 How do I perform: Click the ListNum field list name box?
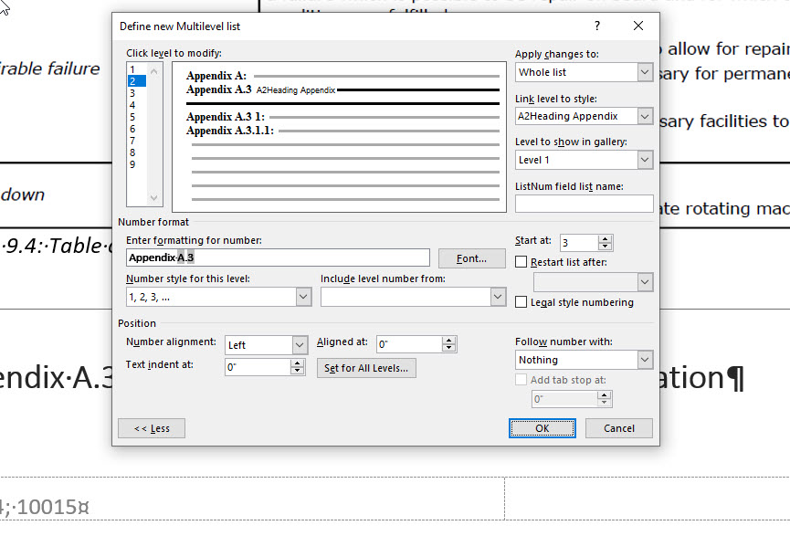584,204
